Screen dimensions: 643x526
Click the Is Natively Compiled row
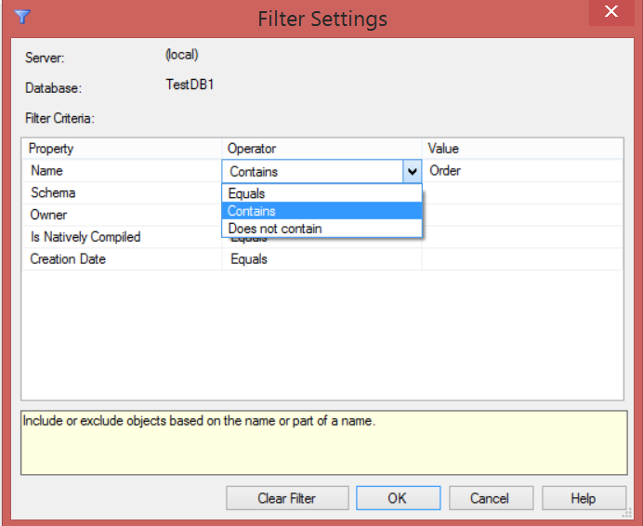(x=85, y=237)
